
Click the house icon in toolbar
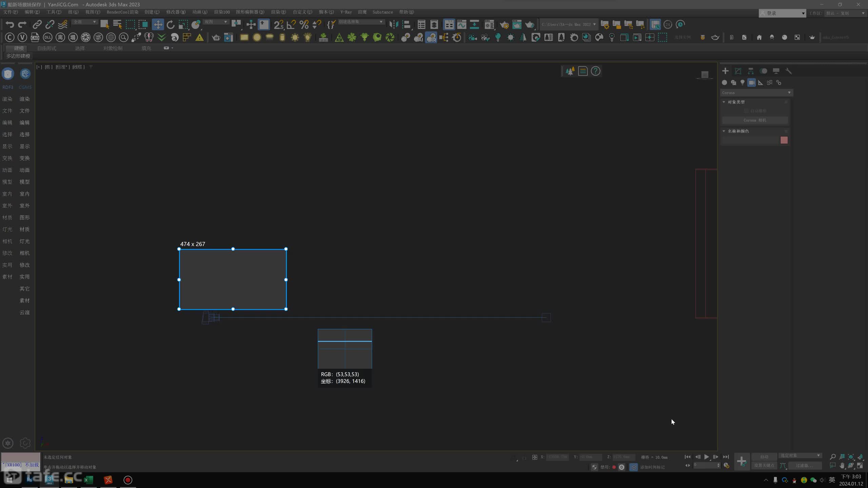point(759,37)
